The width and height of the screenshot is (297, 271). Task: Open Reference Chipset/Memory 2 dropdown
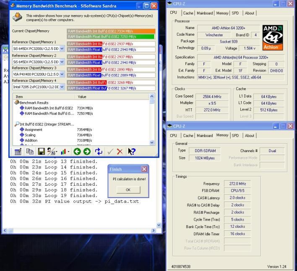tap(62, 62)
